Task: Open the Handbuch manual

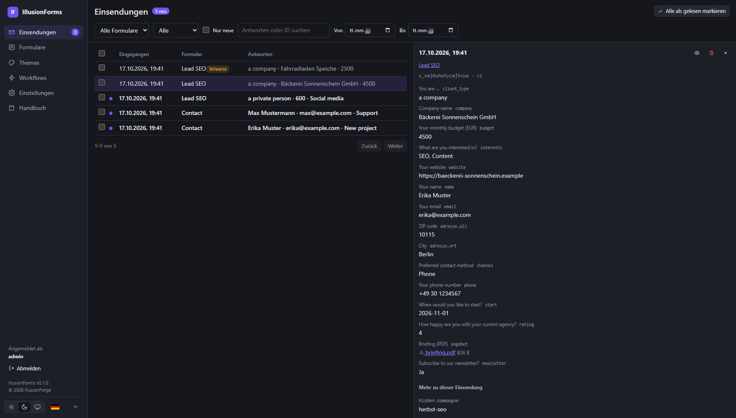Action: [43, 108]
